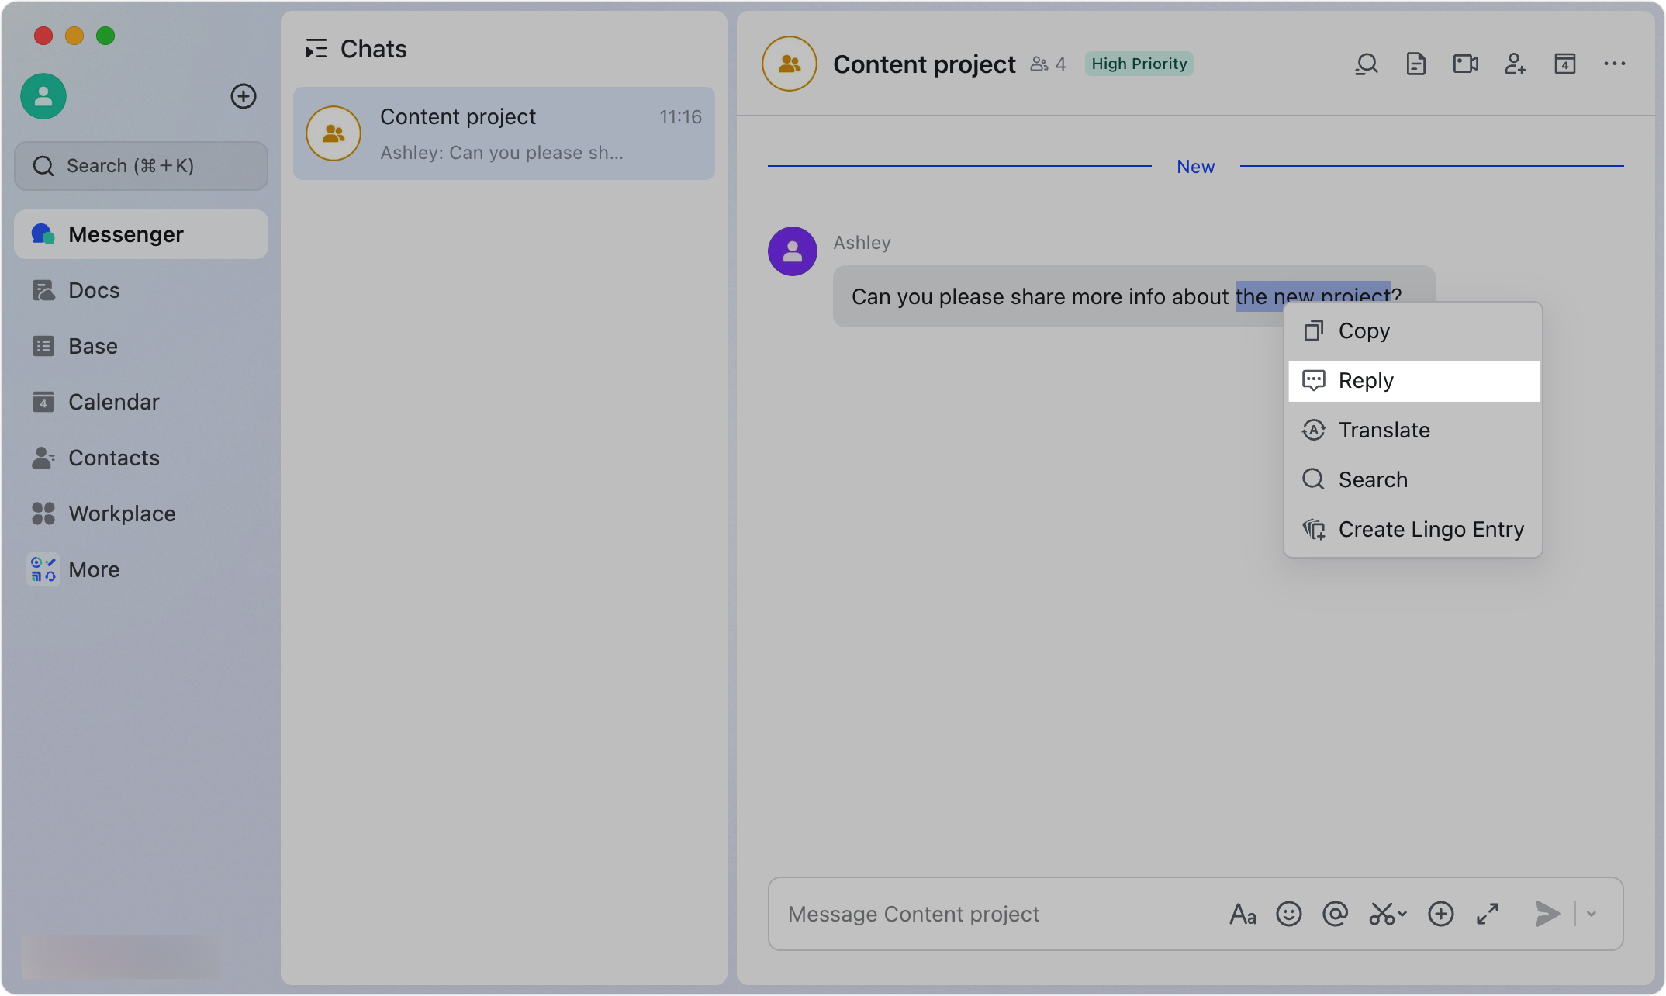Click the screenshot scissors icon

1381,914
